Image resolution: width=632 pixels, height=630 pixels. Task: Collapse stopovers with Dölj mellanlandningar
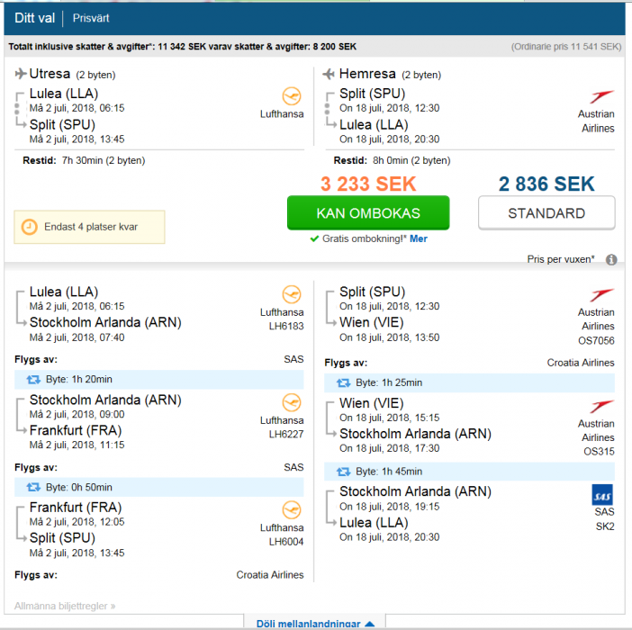click(x=314, y=623)
